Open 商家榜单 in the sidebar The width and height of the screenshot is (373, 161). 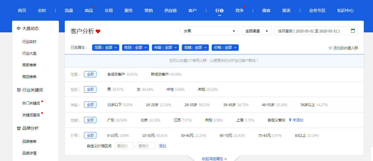click(x=29, y=65)
